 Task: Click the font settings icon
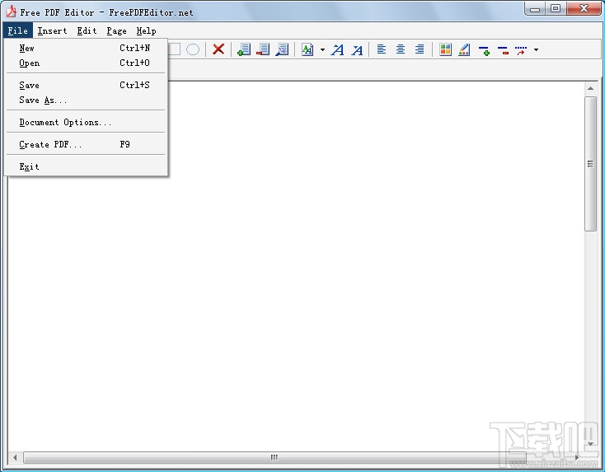point(307,49)
